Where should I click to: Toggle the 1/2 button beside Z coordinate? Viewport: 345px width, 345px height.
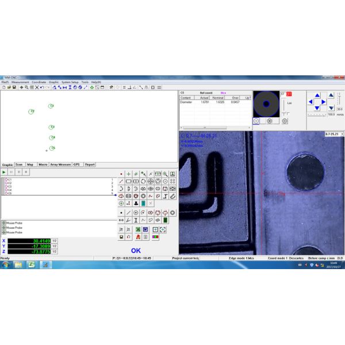(x=54, y=251)
